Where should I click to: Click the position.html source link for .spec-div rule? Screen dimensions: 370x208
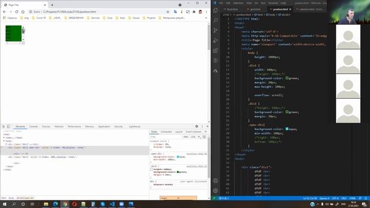pos(197,154)
